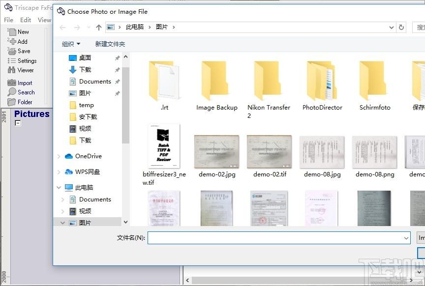This screenshot has width=425, height=286.
Task: Select Documents under 此电脑 in tree
Action: (x=95, y=200)
